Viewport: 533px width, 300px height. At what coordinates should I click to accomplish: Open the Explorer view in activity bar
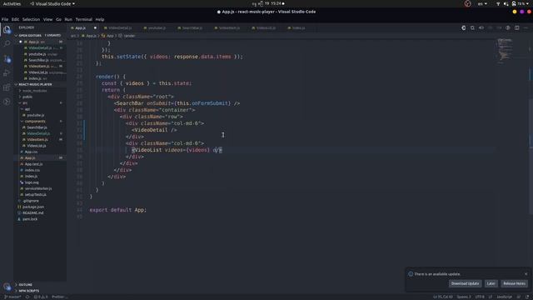7,30
